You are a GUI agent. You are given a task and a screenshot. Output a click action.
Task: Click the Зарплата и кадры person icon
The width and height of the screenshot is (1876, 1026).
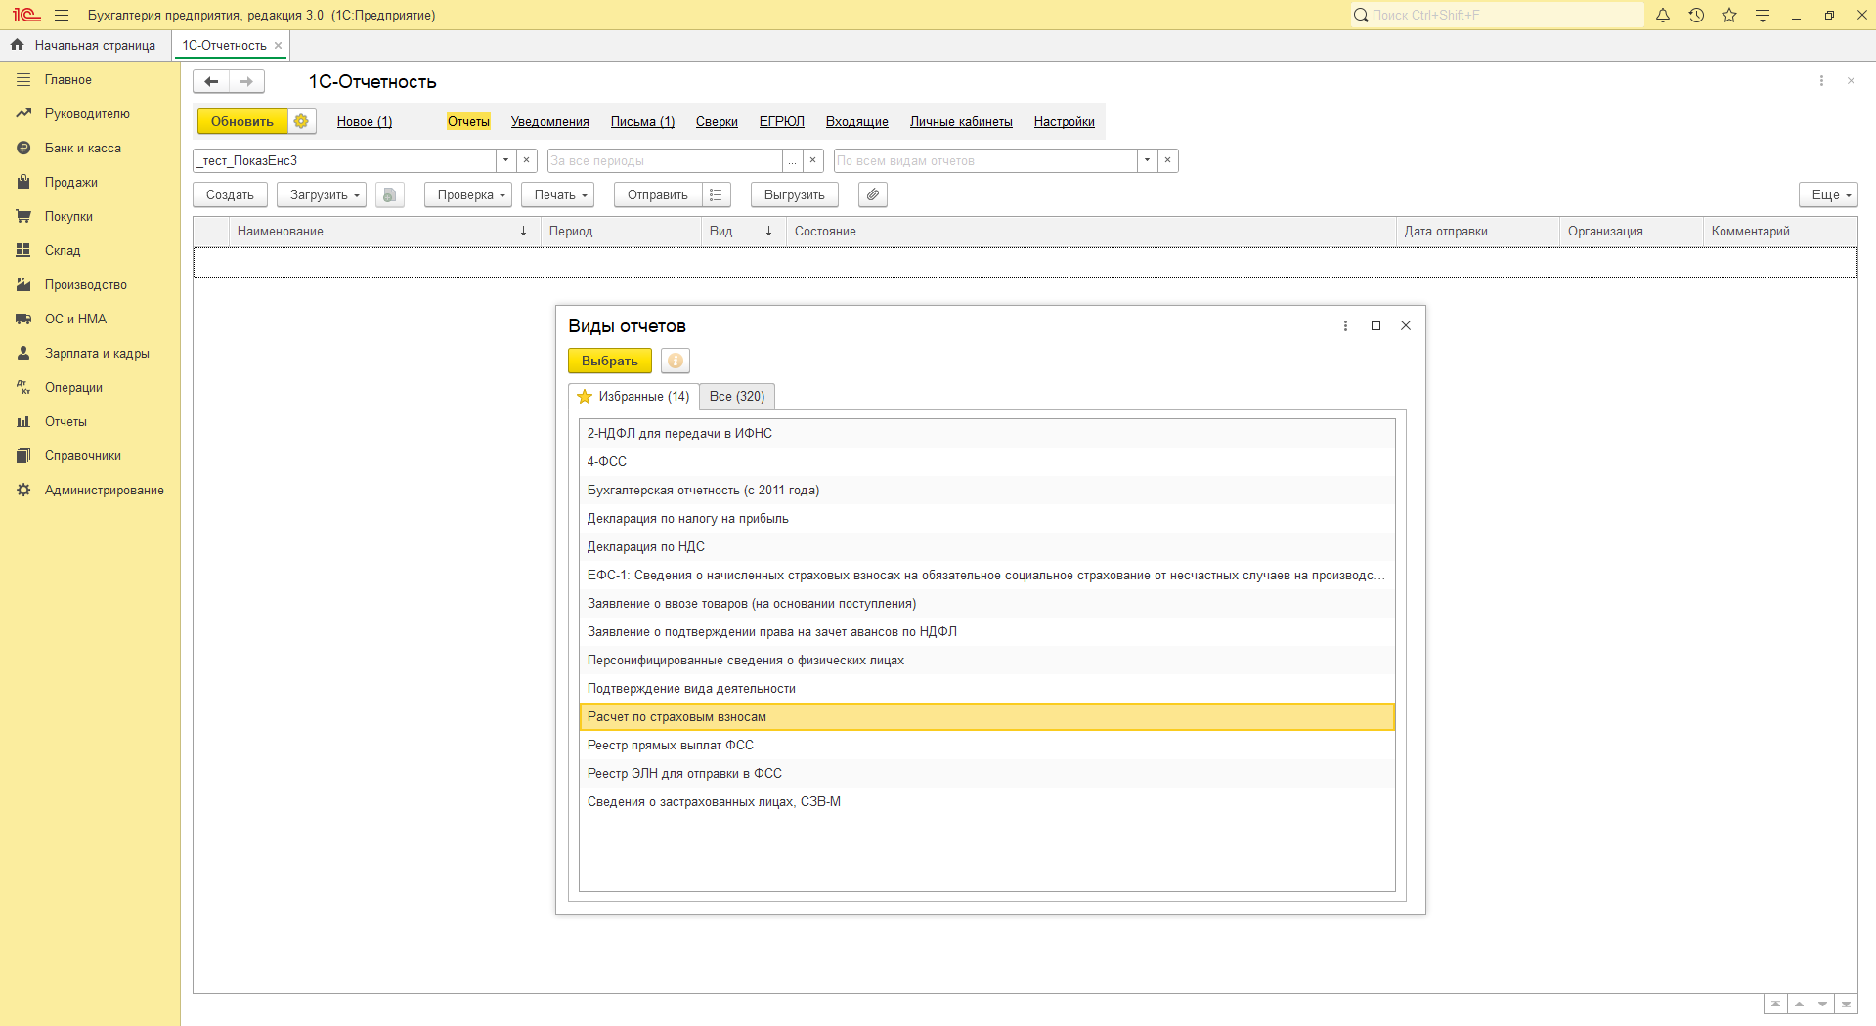pyautogui.click(x=23, y=353)
